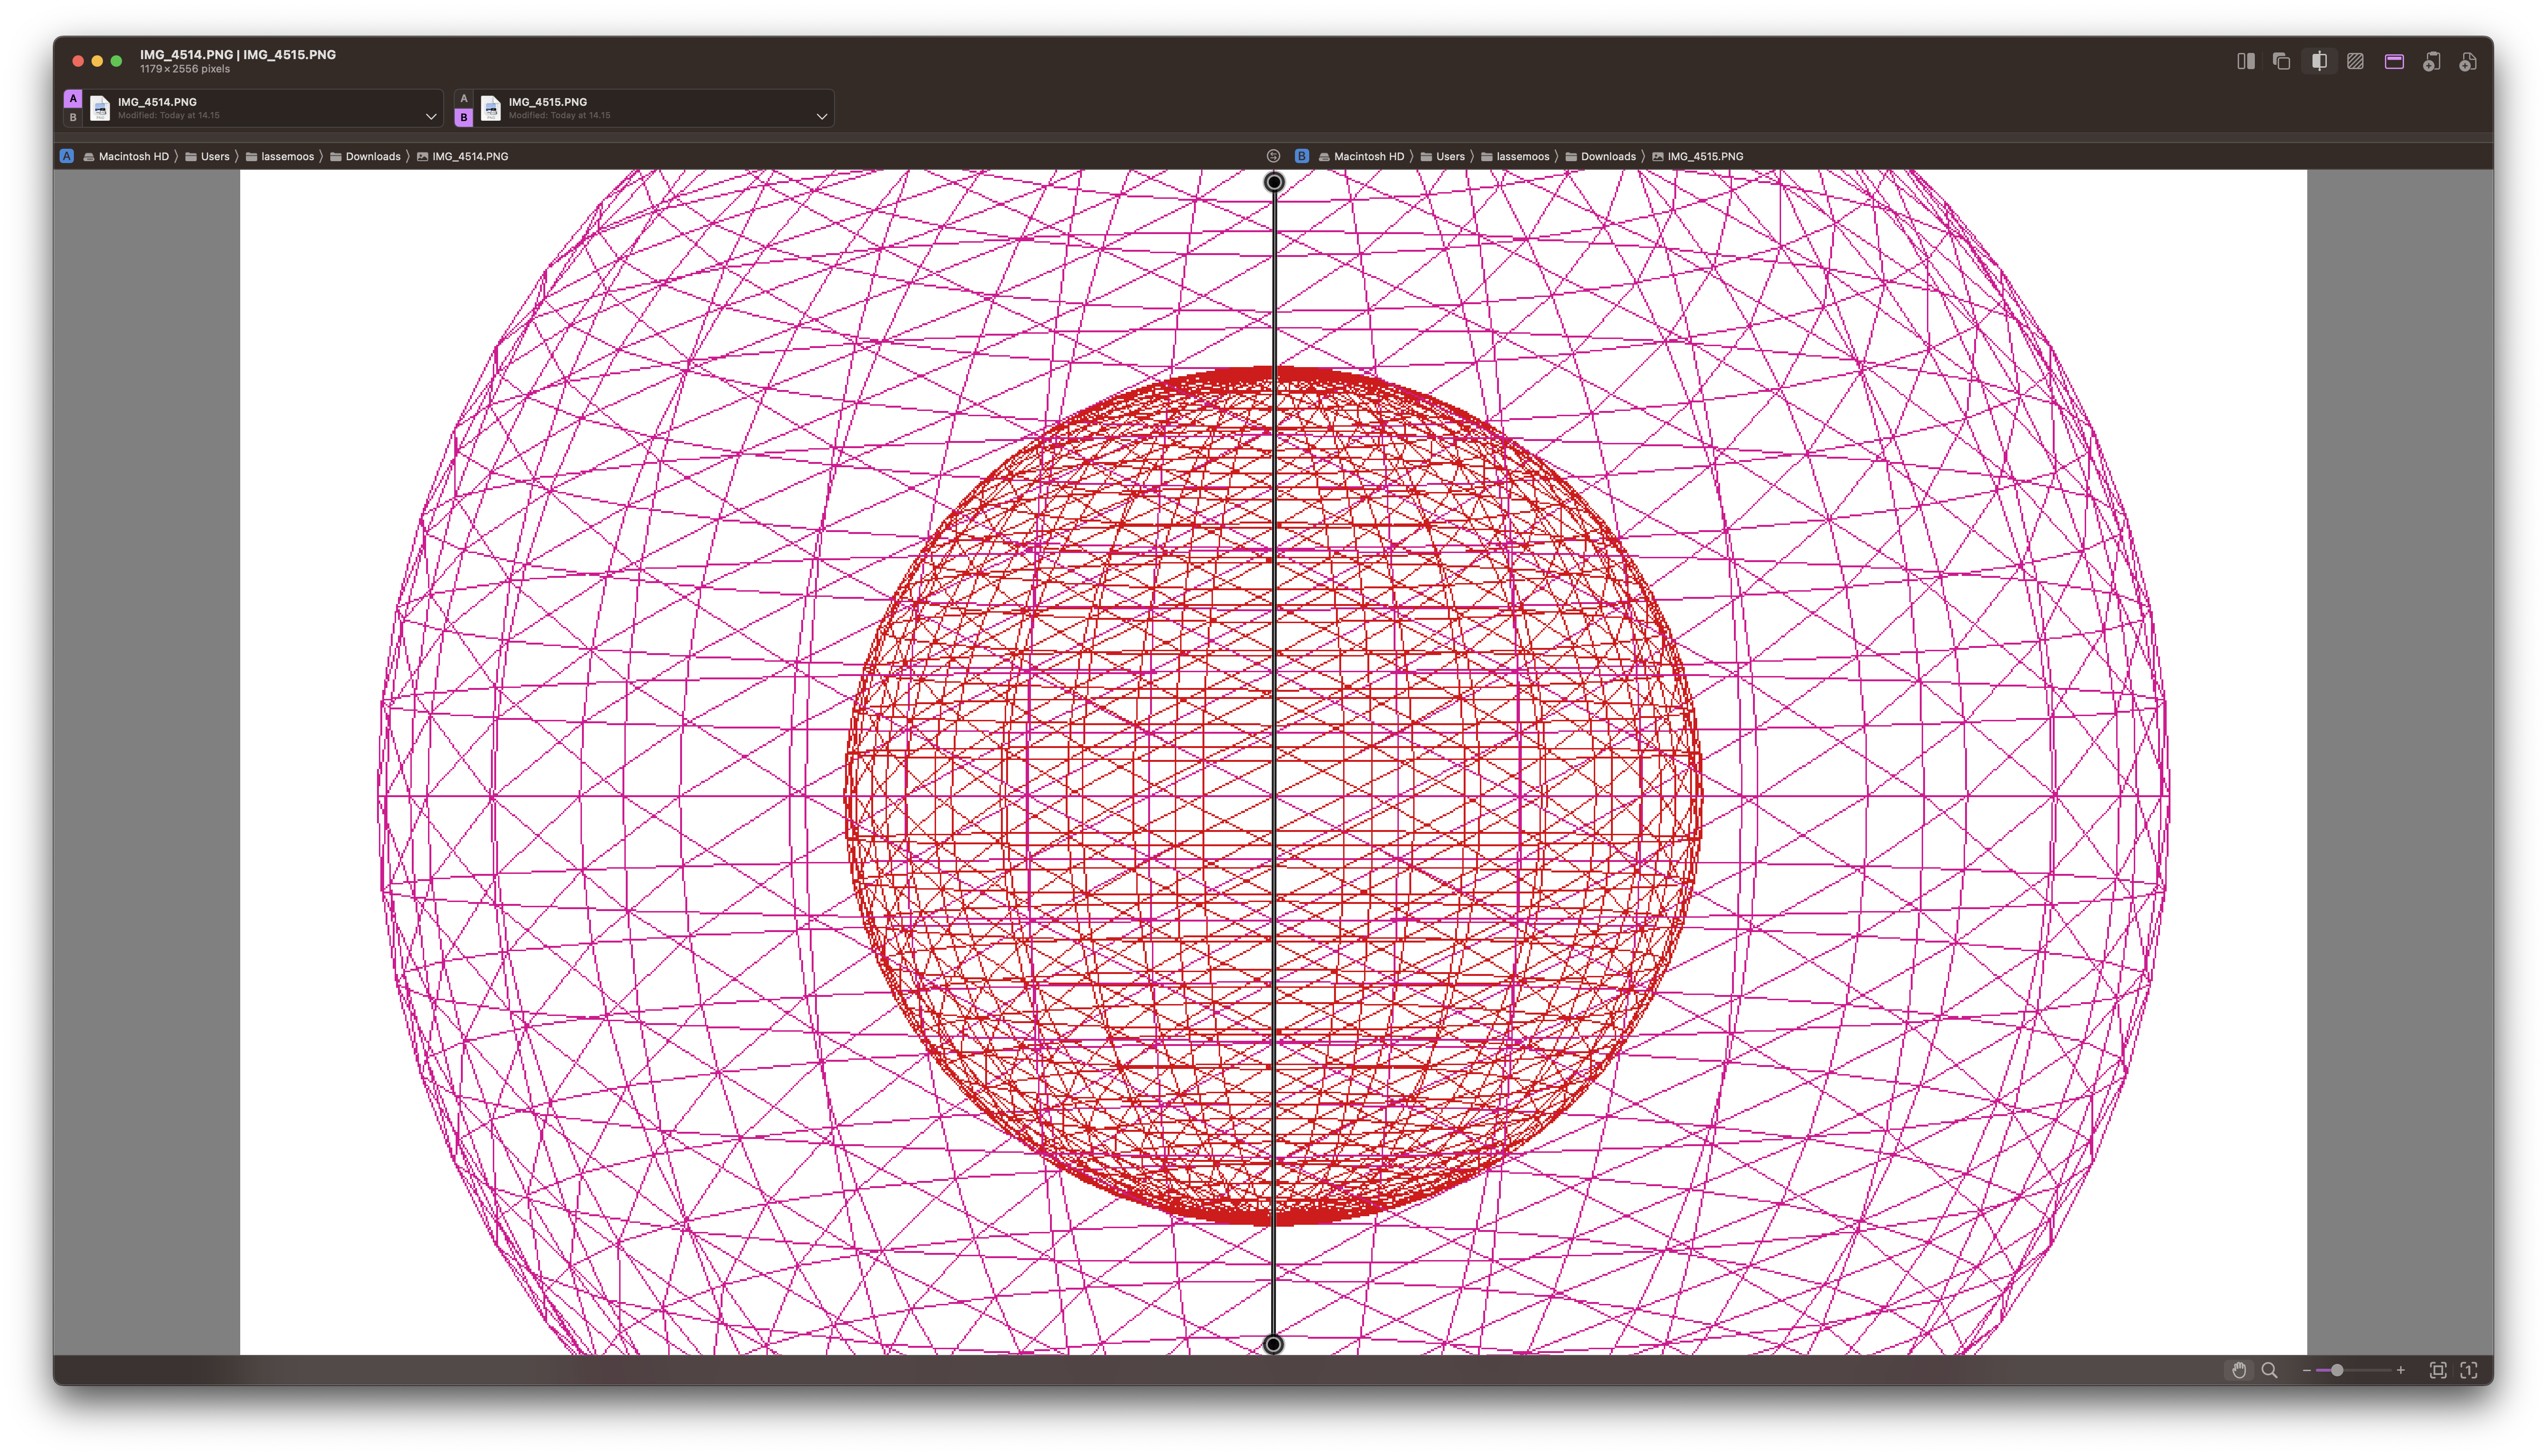
Task: Toggle the purple file shelf panel icon
Action: pyautogui.click(x=2394, y=61)
